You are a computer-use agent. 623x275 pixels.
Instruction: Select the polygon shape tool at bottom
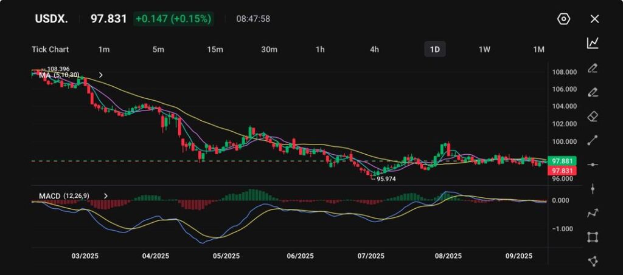593,261
